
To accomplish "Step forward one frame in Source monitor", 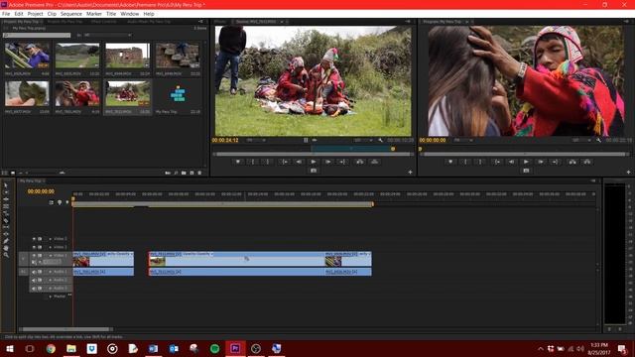I will 328,162.
